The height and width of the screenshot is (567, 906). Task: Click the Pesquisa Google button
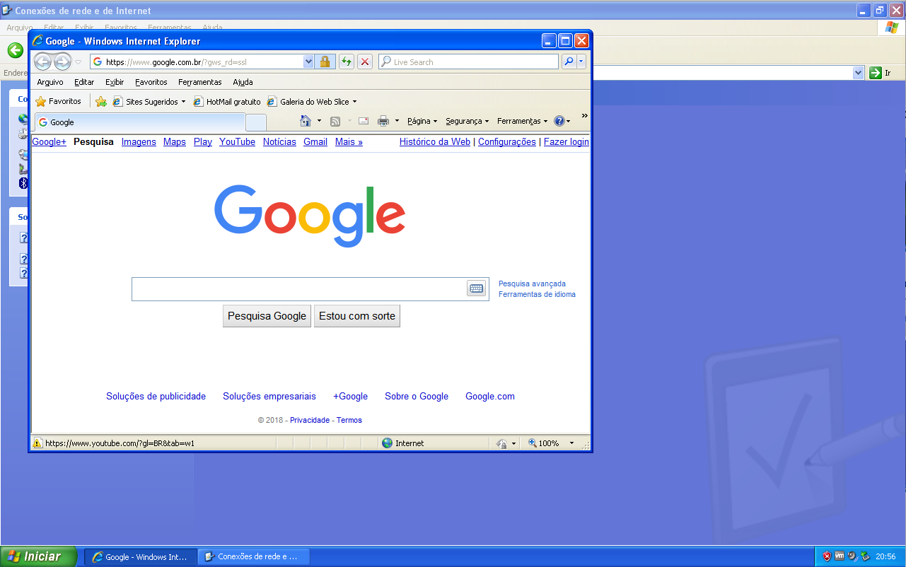click(x=267, y=316)
